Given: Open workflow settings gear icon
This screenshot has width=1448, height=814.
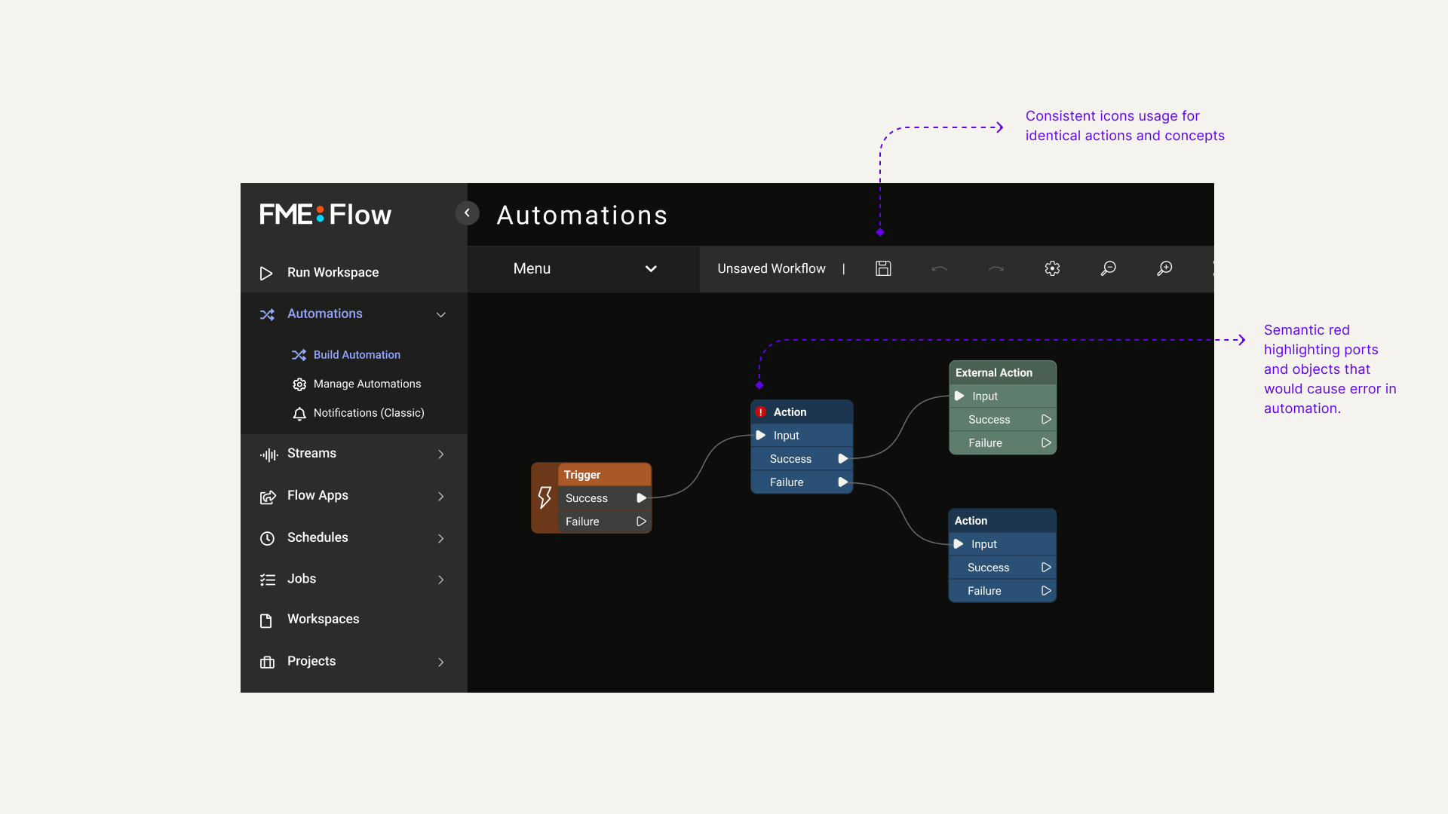Looking at the screenshot, I should coord(1052,268).
